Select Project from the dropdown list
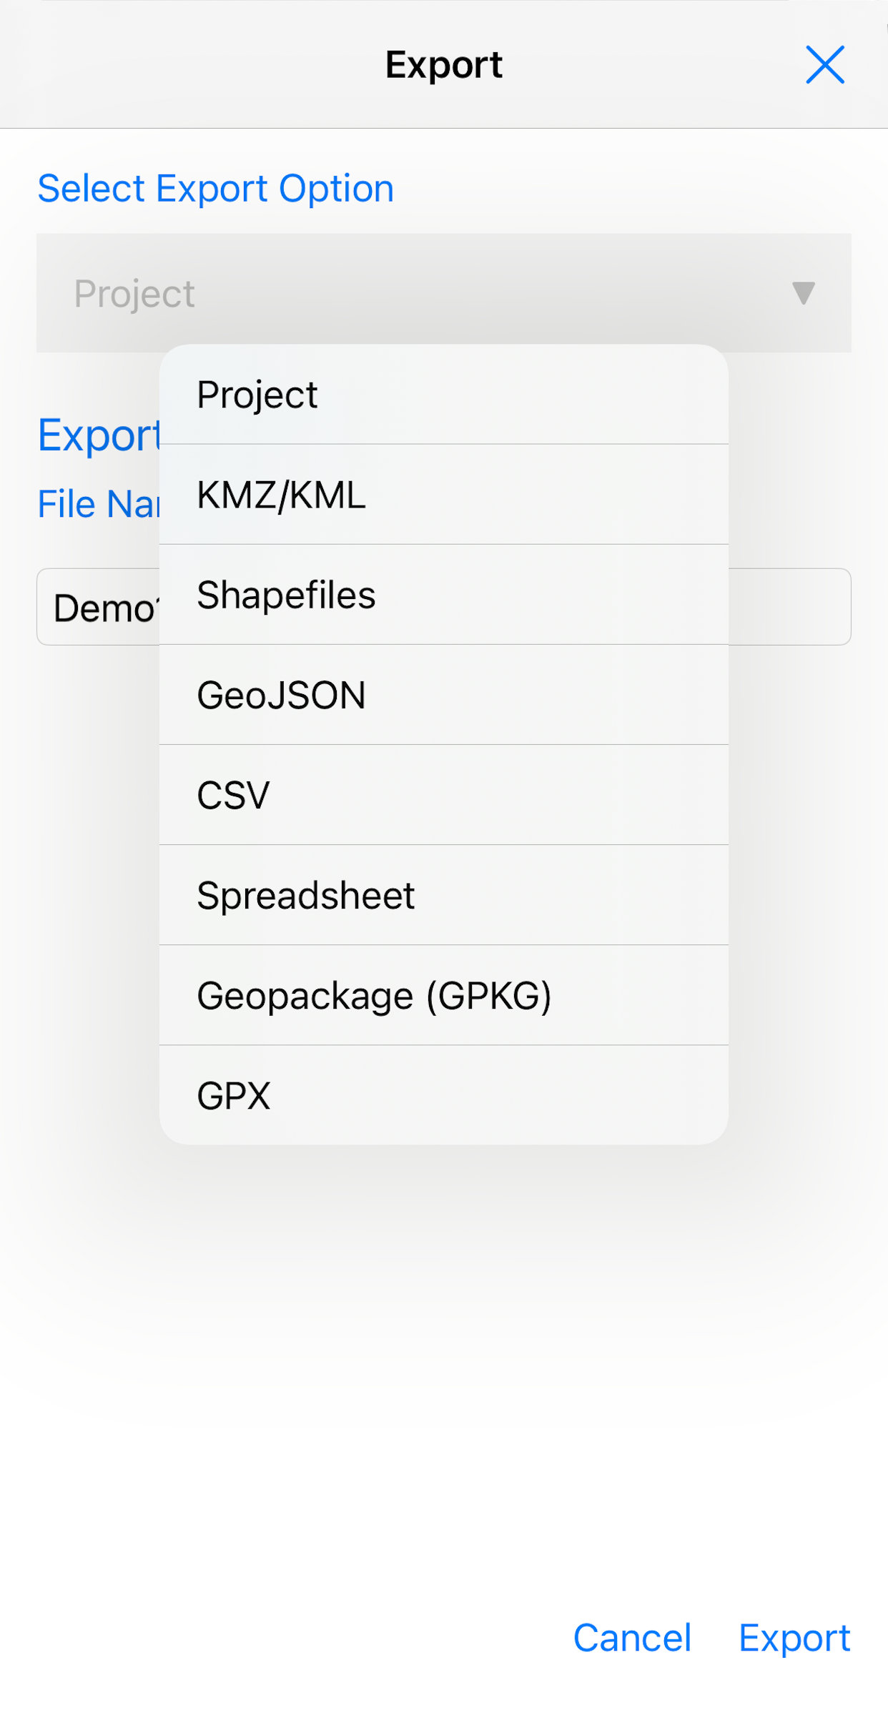The width and height of the screenshot is (888, 1715). click(x=443, y=395)
